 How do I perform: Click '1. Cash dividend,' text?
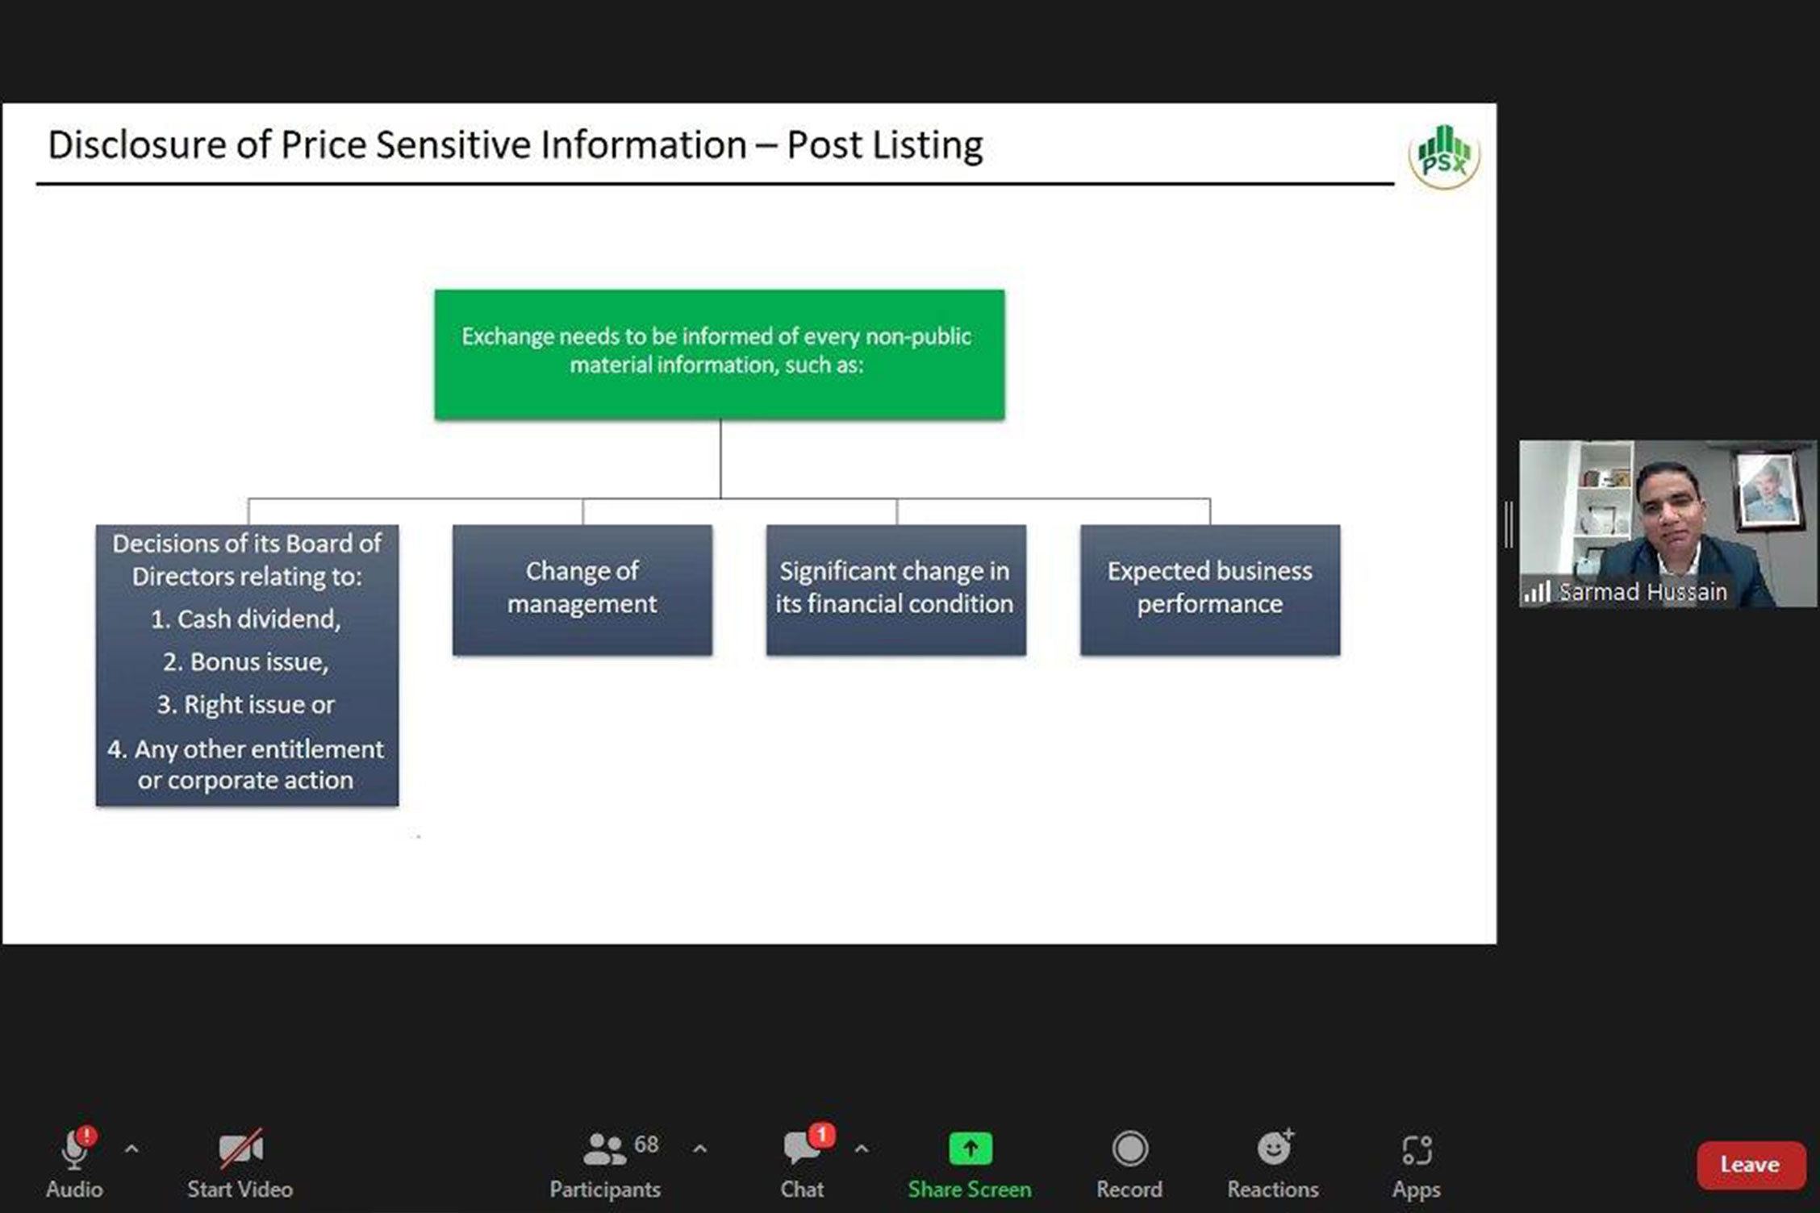246,619
